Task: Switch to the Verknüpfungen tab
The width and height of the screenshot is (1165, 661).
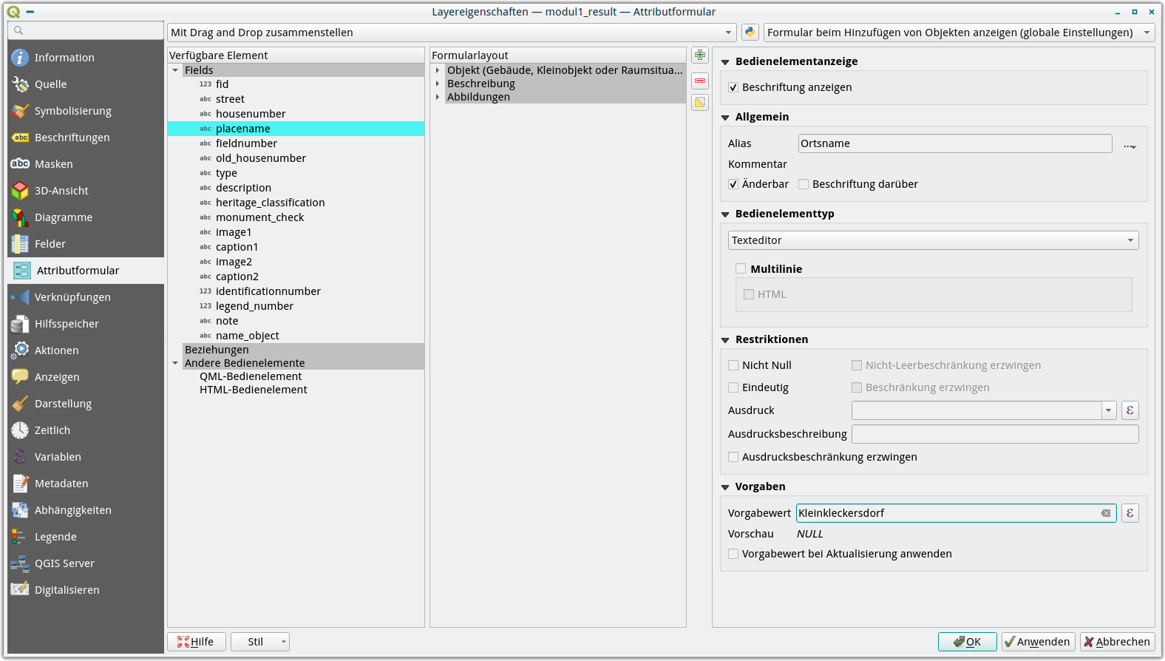Action: [72, 297]
